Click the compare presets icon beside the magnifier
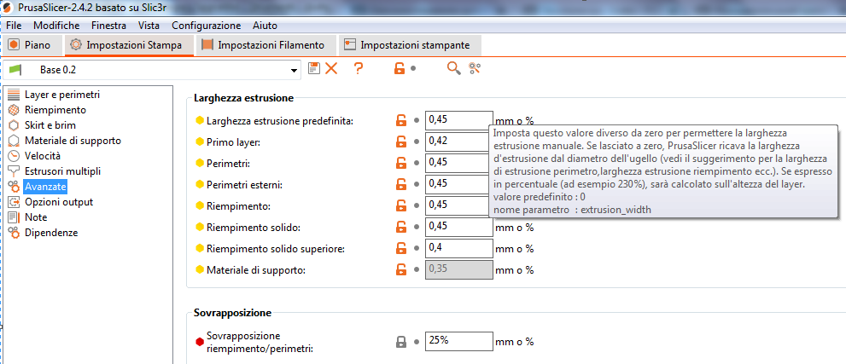 point(475,68)
